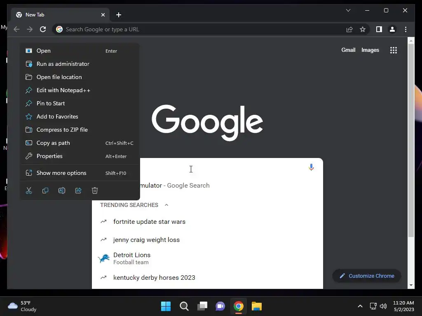Open the network icon in tray
This screenshot has height=316, width=422.
pos(373,306)
